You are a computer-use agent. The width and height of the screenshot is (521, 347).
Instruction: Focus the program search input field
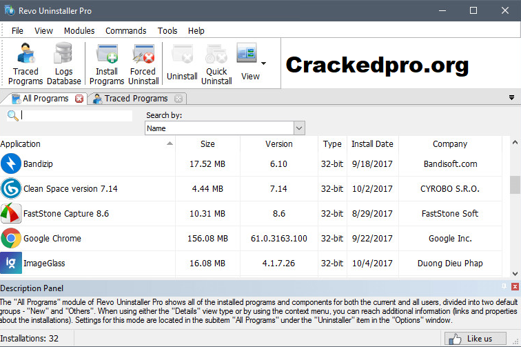coord(76,115)
